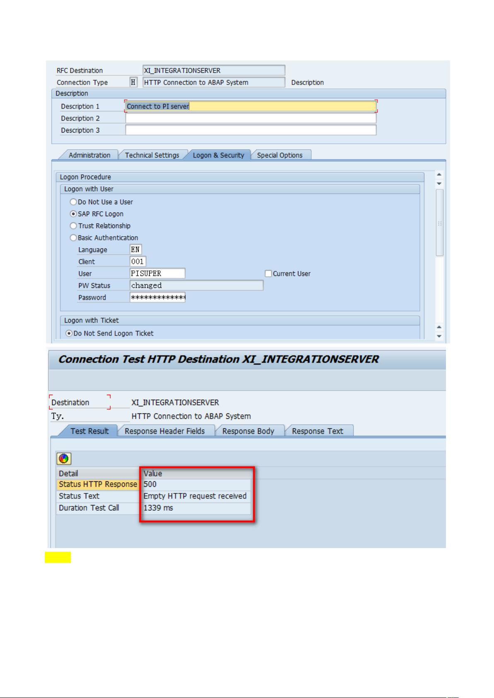Switch to the Response Text tab
Image resolution: width=494 pixels, height=698 pixels.
click(317, 431)
